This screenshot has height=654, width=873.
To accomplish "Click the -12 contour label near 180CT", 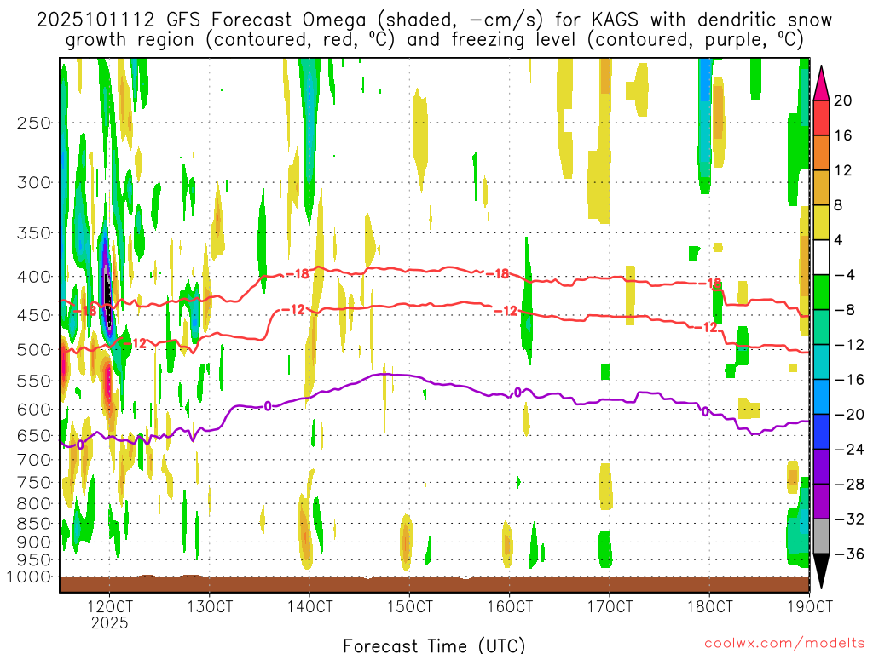I will click(706, 327).
